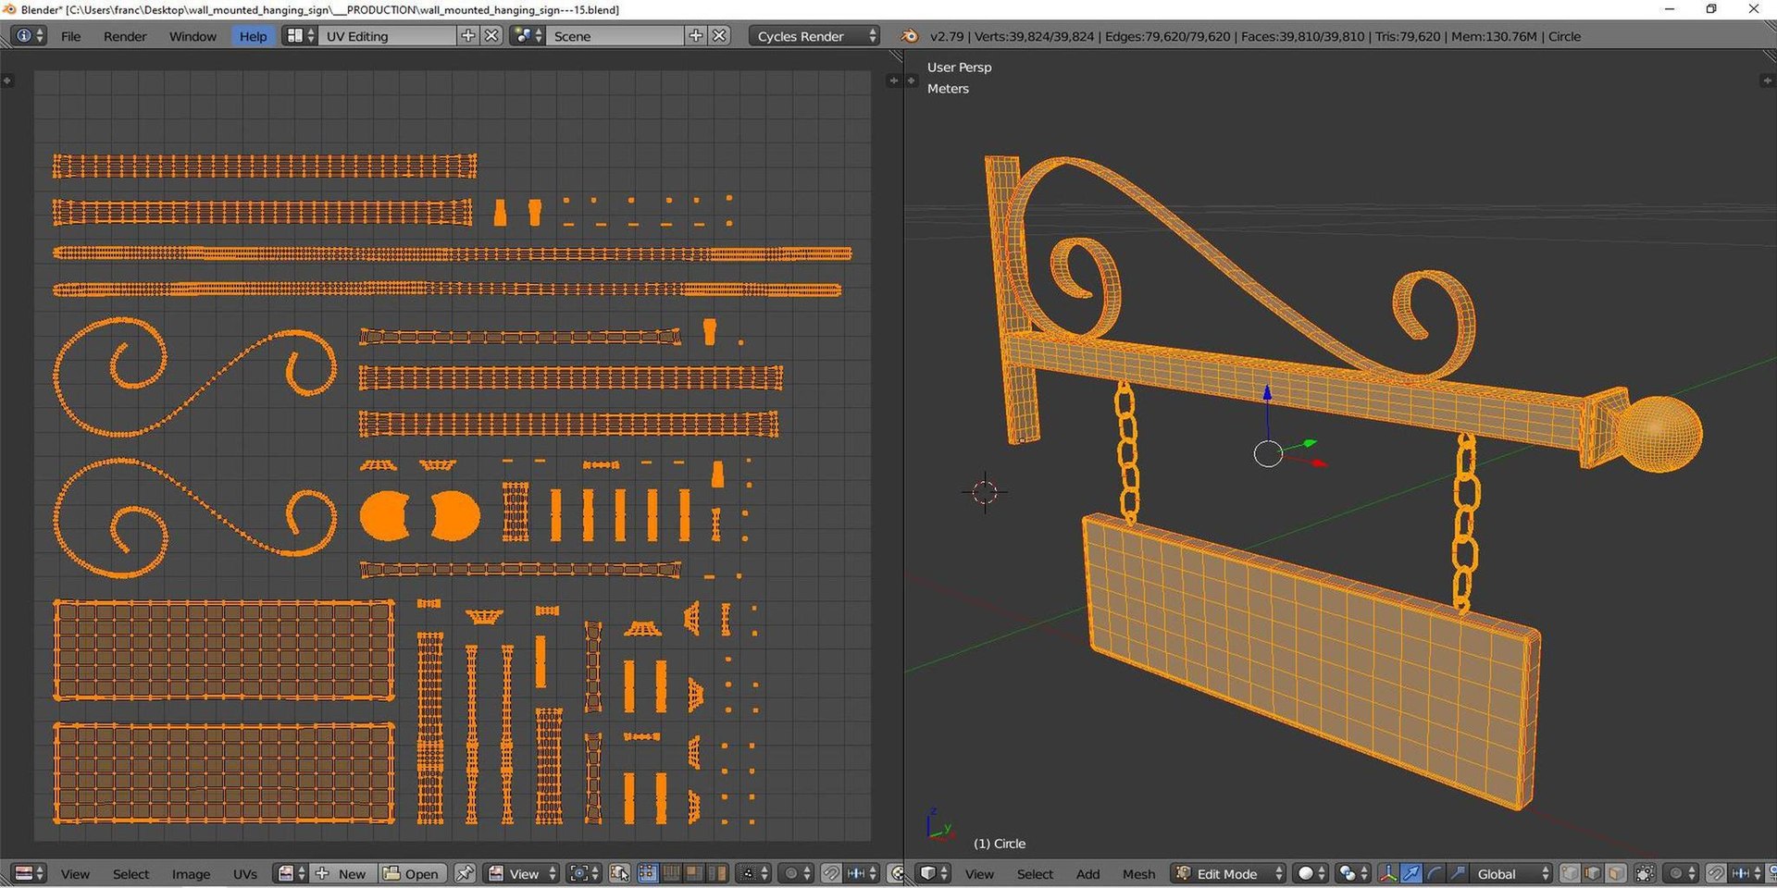Viewport: 1777px width, 888px height.
Task: Select the scale manipulator icon
Action: [x=1457, y=873]
